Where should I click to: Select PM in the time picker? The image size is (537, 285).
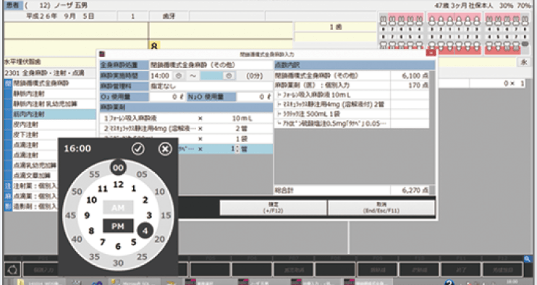tap(118, 226)
